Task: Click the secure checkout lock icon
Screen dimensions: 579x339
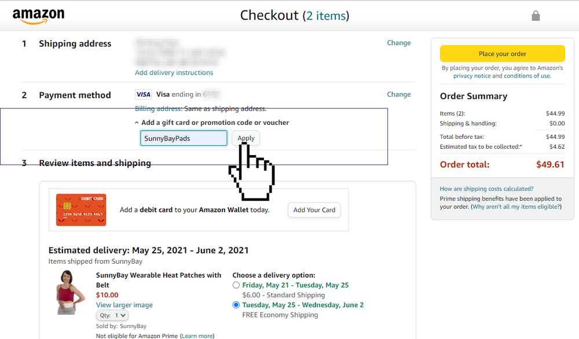Action: (x=536, y=16)
